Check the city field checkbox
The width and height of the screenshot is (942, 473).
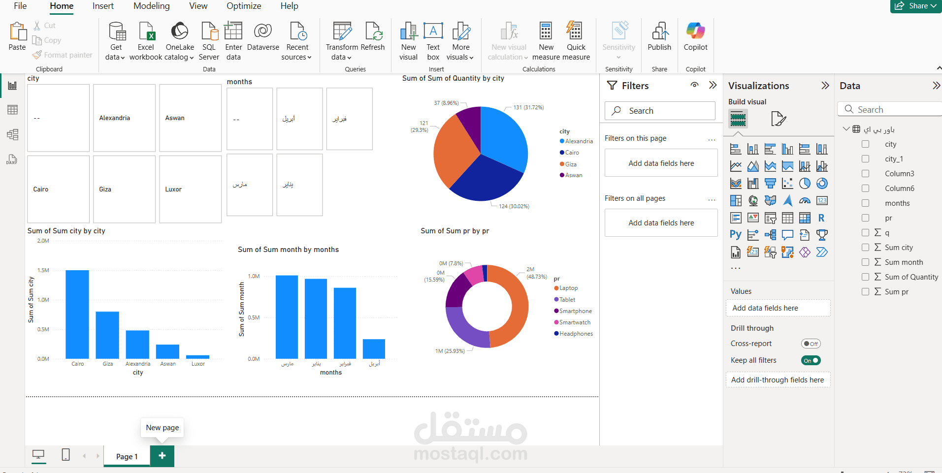pyautogui.click(x=865, y=144)
